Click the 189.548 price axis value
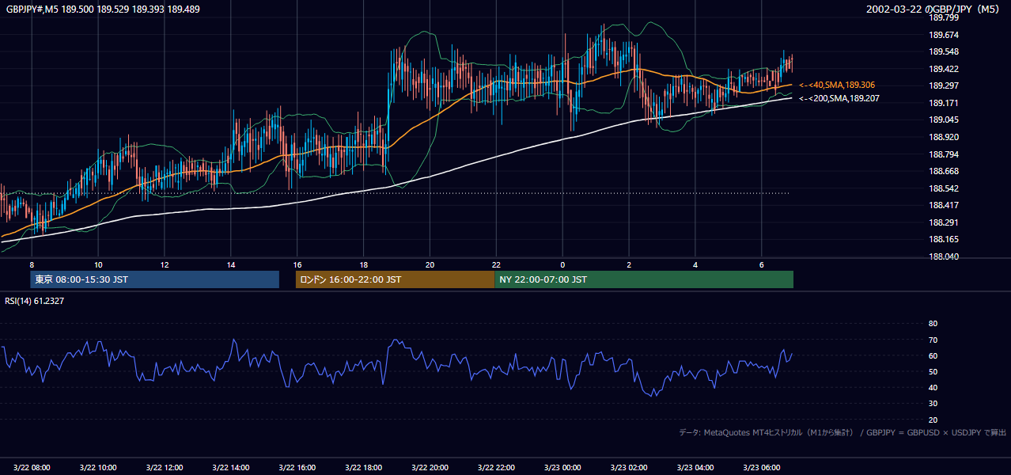This screenshot has height=475, width=1011. 944,51
